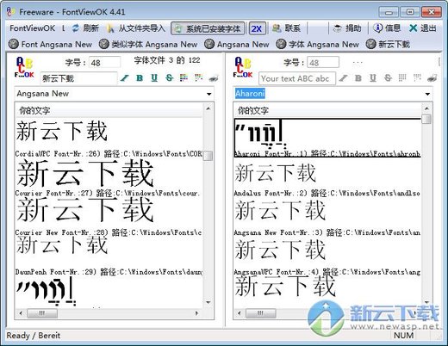The width and height of the screenshot is (448, 346).
Task: Click the FontViewOK title bar icon
Action: click(x=10, y=12)
